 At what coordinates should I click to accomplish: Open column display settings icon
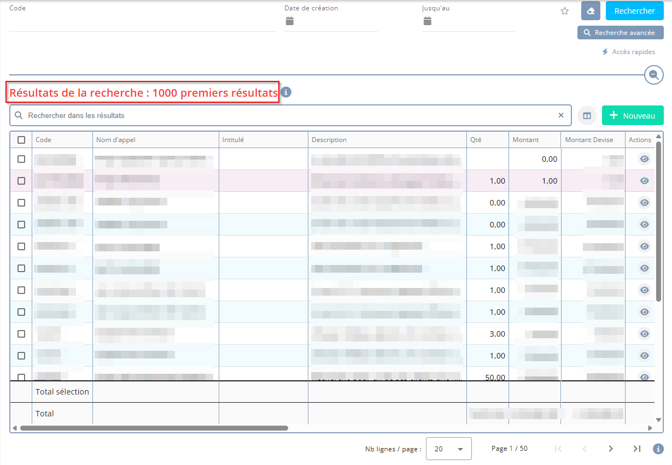(587, 115)
